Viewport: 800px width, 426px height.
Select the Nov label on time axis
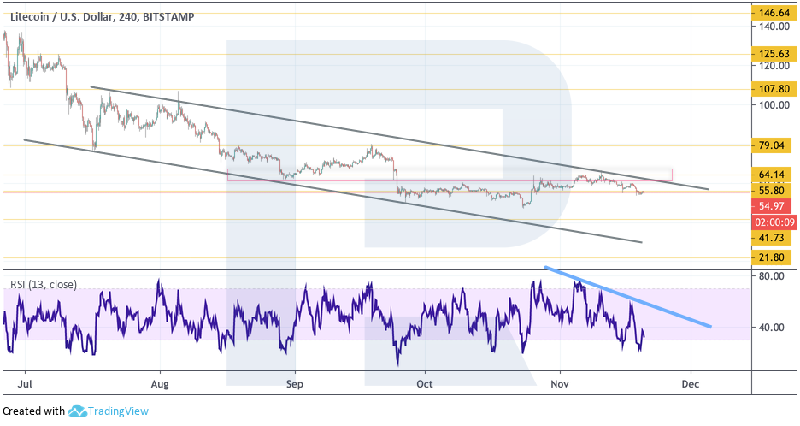click(559, 385)
